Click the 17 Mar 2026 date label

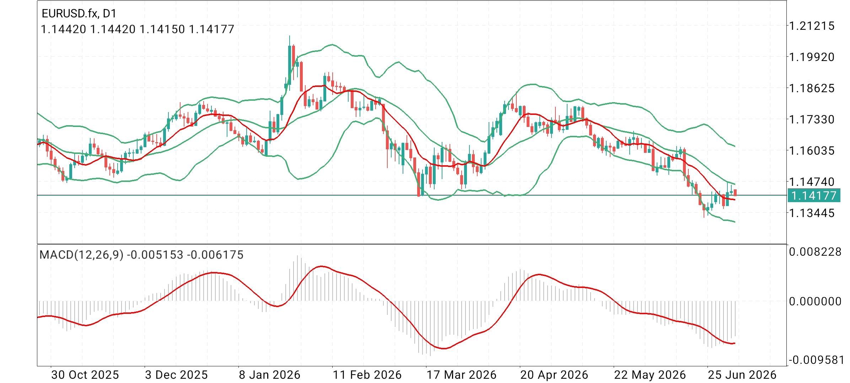click(461, 375)
